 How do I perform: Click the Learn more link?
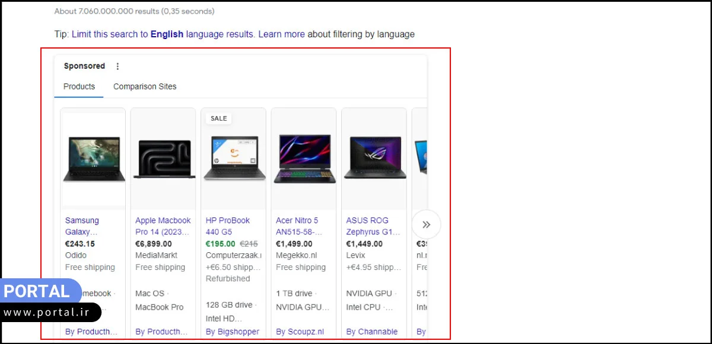[281, 34]
